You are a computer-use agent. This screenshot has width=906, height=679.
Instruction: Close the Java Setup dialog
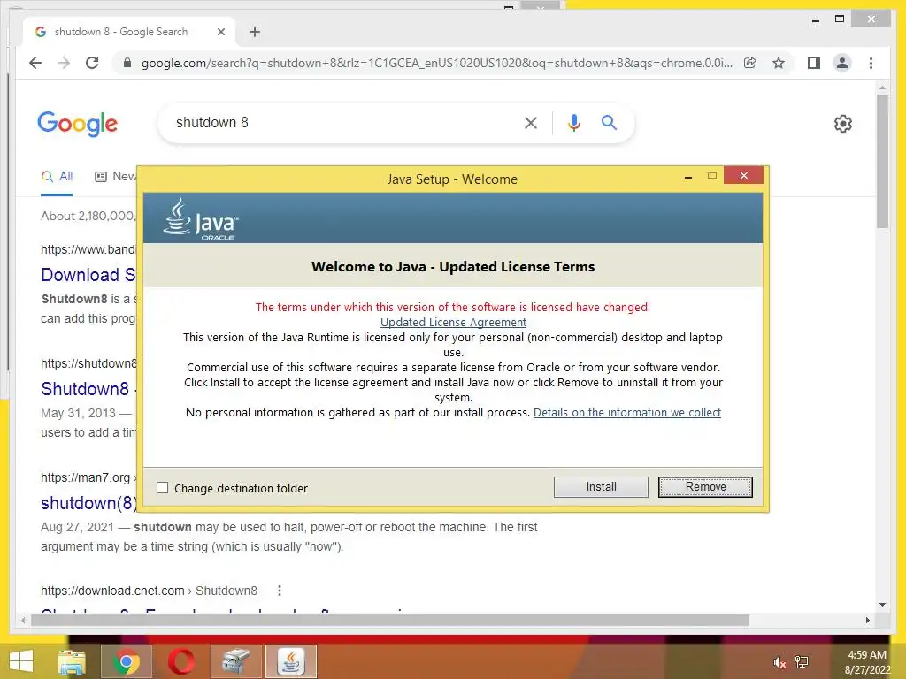tap(743, 176)
